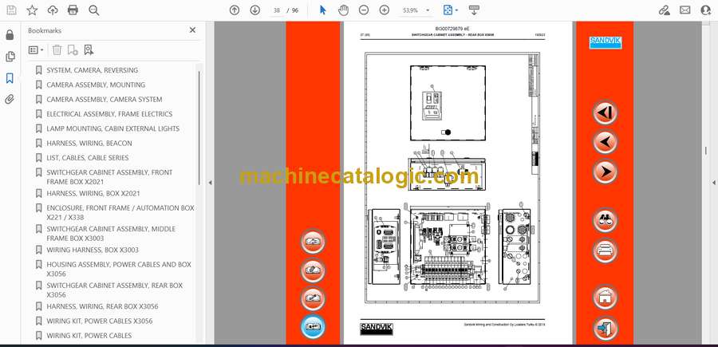This screenshot has height=347, width=718.
Task: Add document to favorites with star icon
Action: coord(32,10)
